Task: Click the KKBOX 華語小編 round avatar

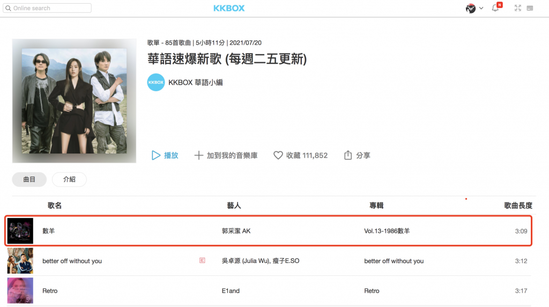Action: click(x=155, y=82)
